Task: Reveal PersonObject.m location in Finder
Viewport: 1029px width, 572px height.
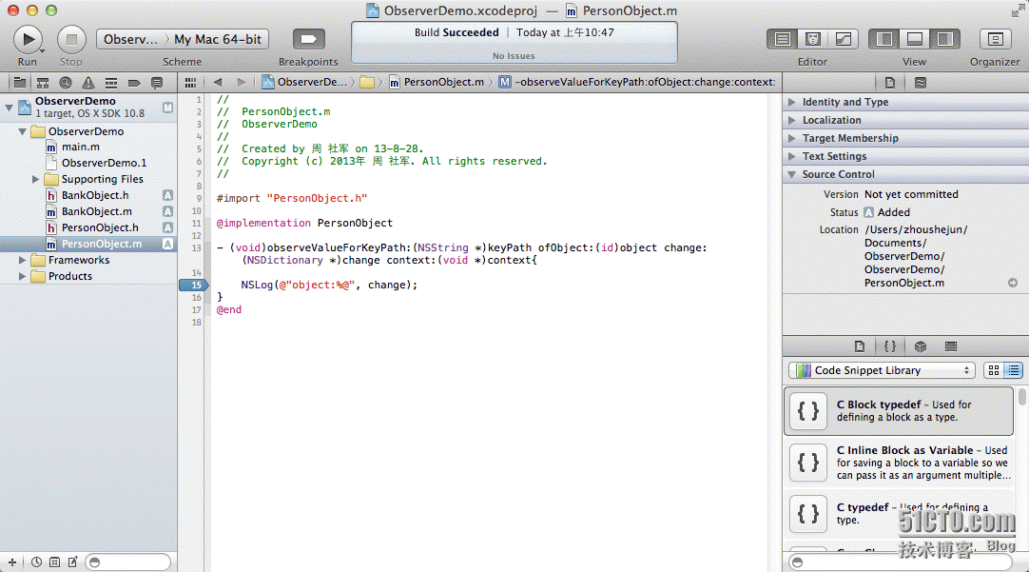Action: pyautogui.click(x=1013, y=283)
